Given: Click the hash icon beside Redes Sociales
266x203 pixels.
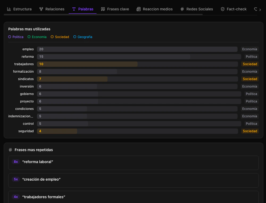Looking at the screenshot, I should (182, 9).
